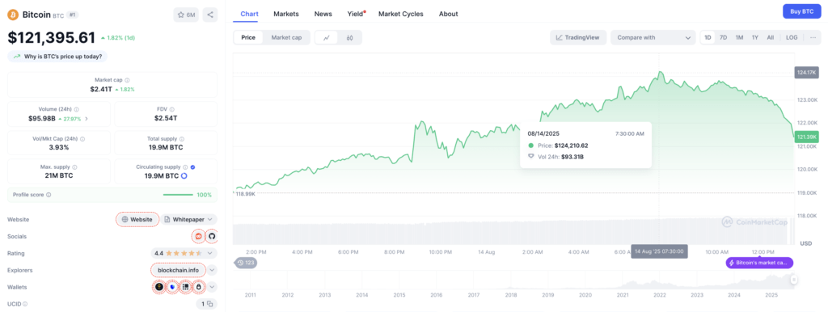Set chart range to All
828x312 pixels.
(771, 37)
